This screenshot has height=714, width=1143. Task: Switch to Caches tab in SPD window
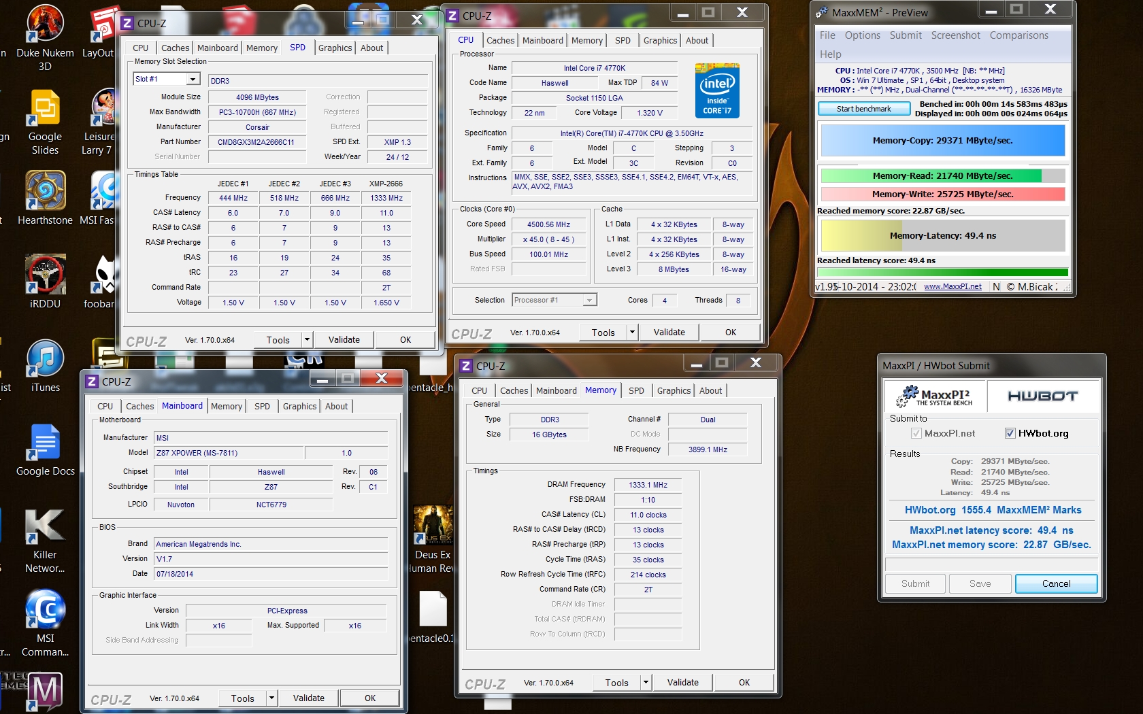(175, 48)
